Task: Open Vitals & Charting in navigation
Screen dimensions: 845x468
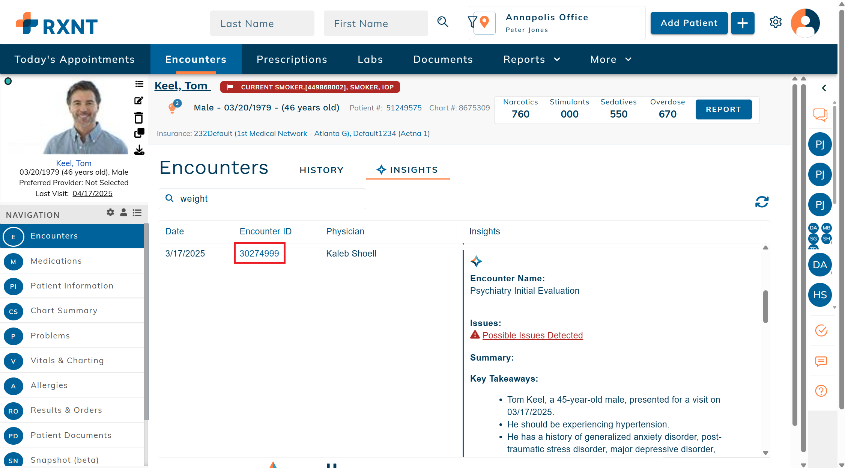Action: tap(72, 361)
